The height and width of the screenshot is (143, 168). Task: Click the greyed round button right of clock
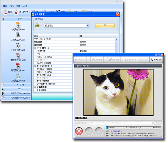99,131
